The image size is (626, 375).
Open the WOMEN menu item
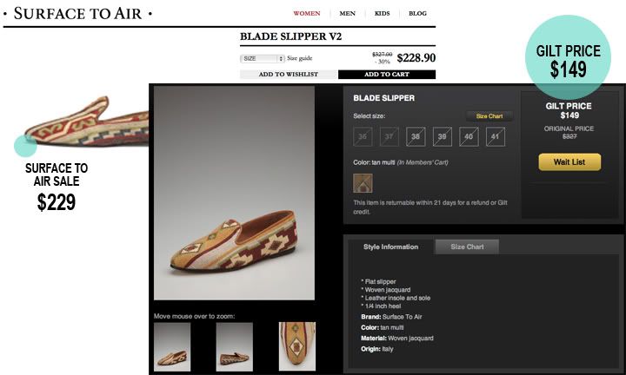[x=307, y=13]
